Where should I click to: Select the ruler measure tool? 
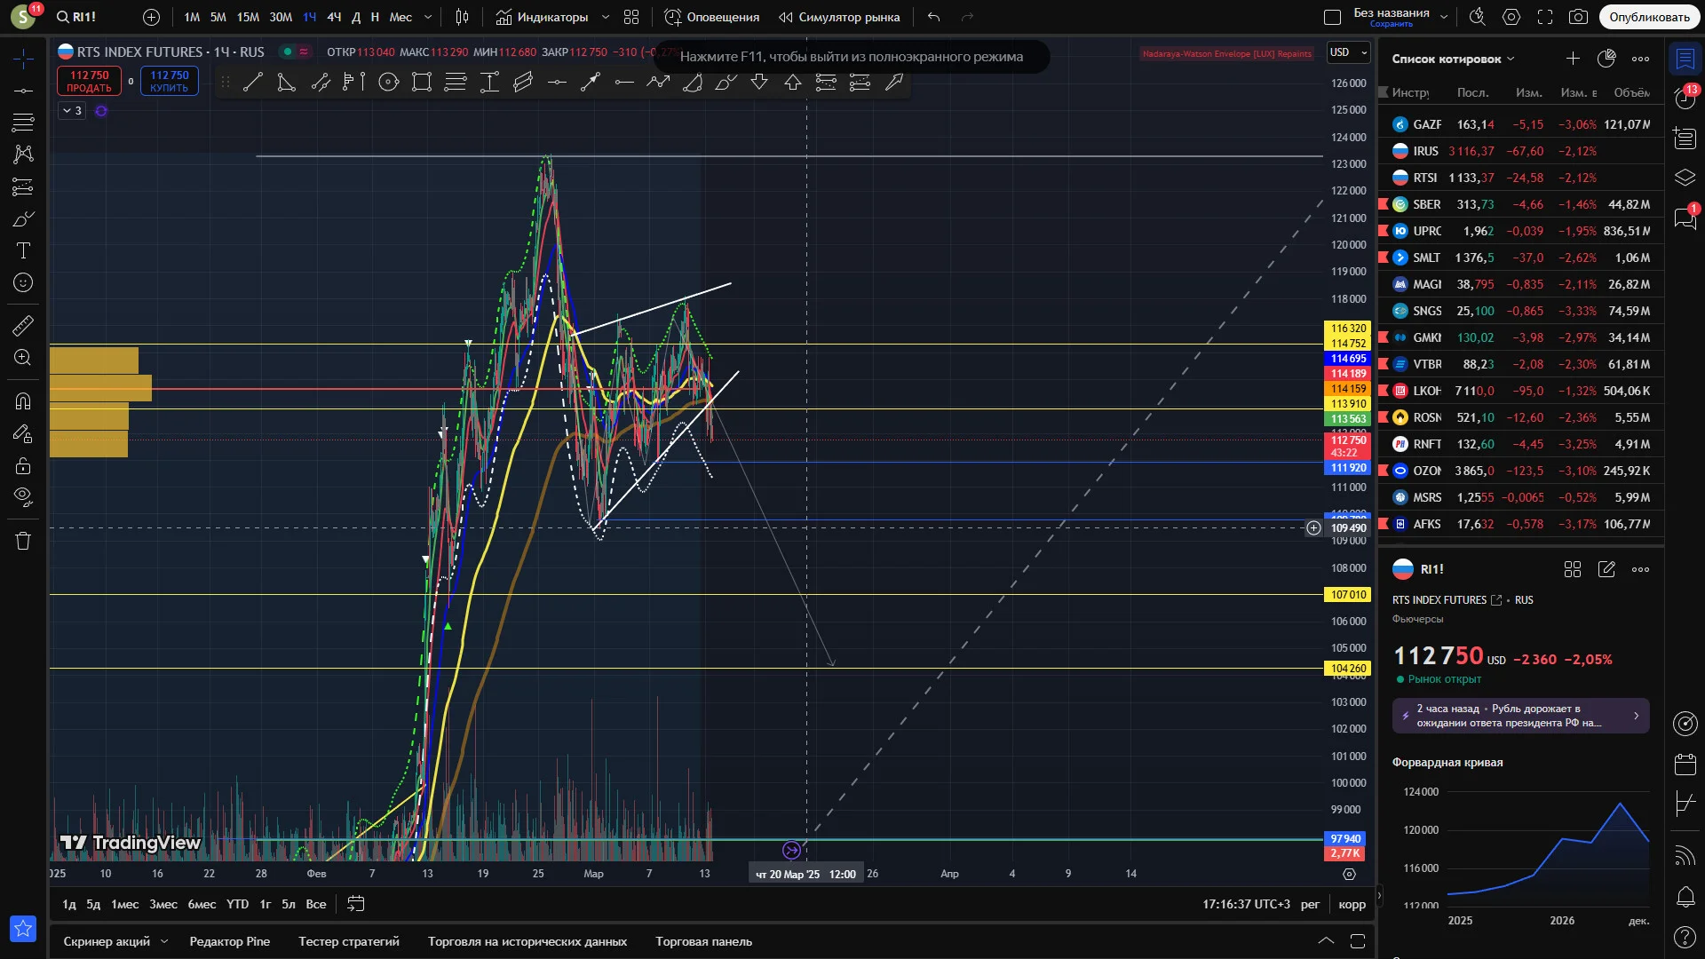coord(23,326)
